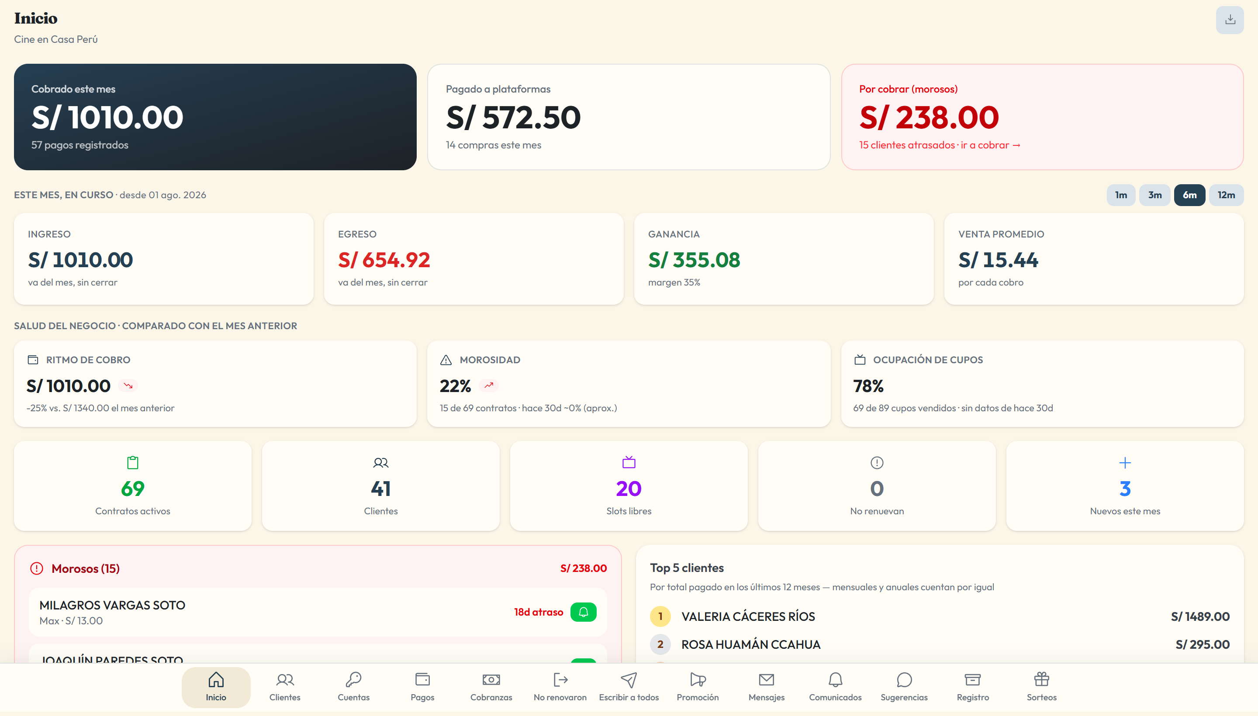Viewport: 1258px width, 716px height.
Task: Open the Cobranzas banknote icon
Action: point(491,680)
